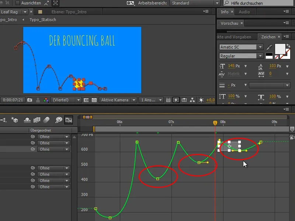
Task: Select the Zeichen panel tab
Action: 268,36
